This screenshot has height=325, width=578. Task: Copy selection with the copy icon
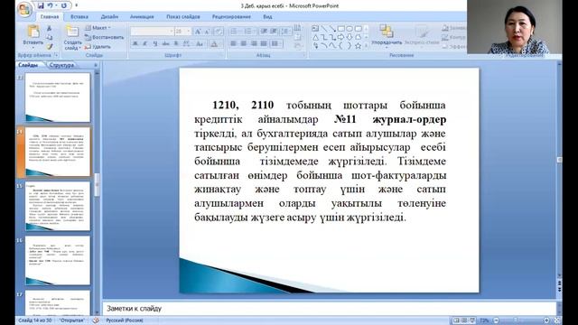pos(50,38)
